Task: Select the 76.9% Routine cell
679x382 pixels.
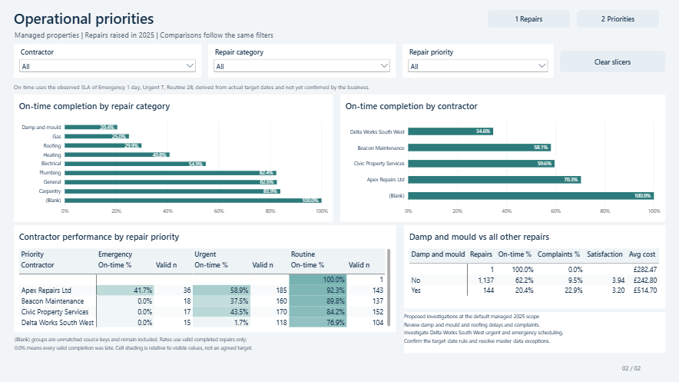Action: point(318,323)
